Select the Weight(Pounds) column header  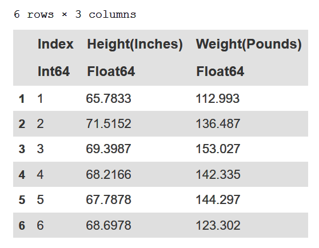tap(249, 45)
